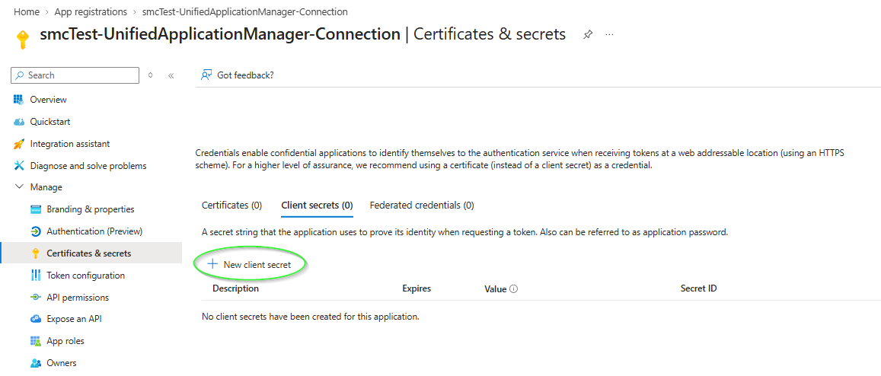
Task: Go to Token configuration
Action: (86, 276)
